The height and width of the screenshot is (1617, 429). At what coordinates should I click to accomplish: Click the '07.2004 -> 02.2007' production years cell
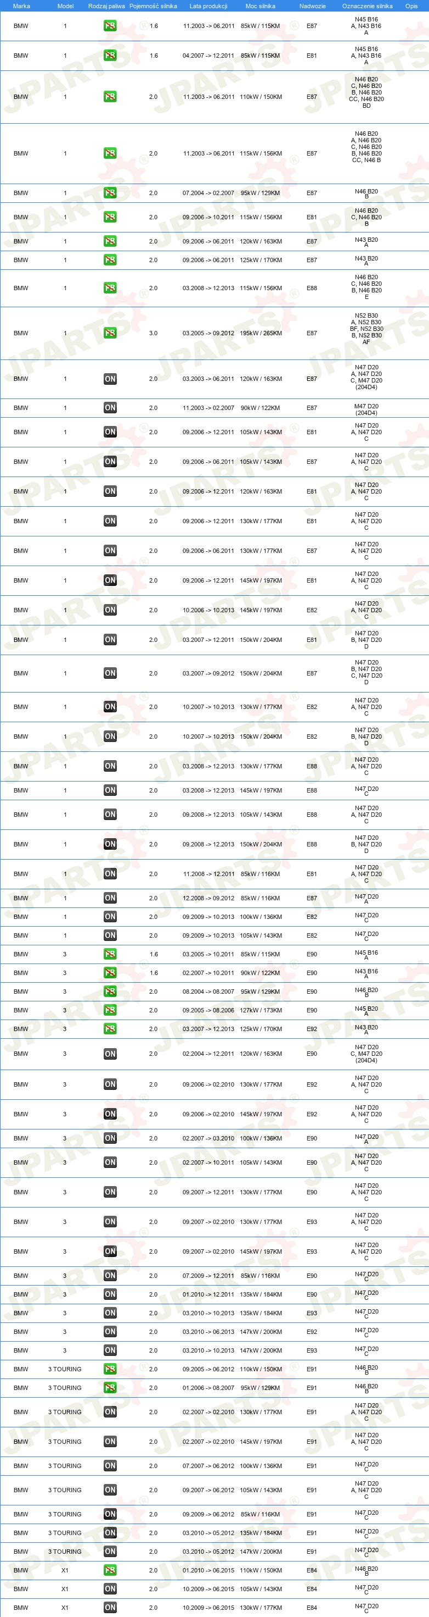[x=208, y=193]
